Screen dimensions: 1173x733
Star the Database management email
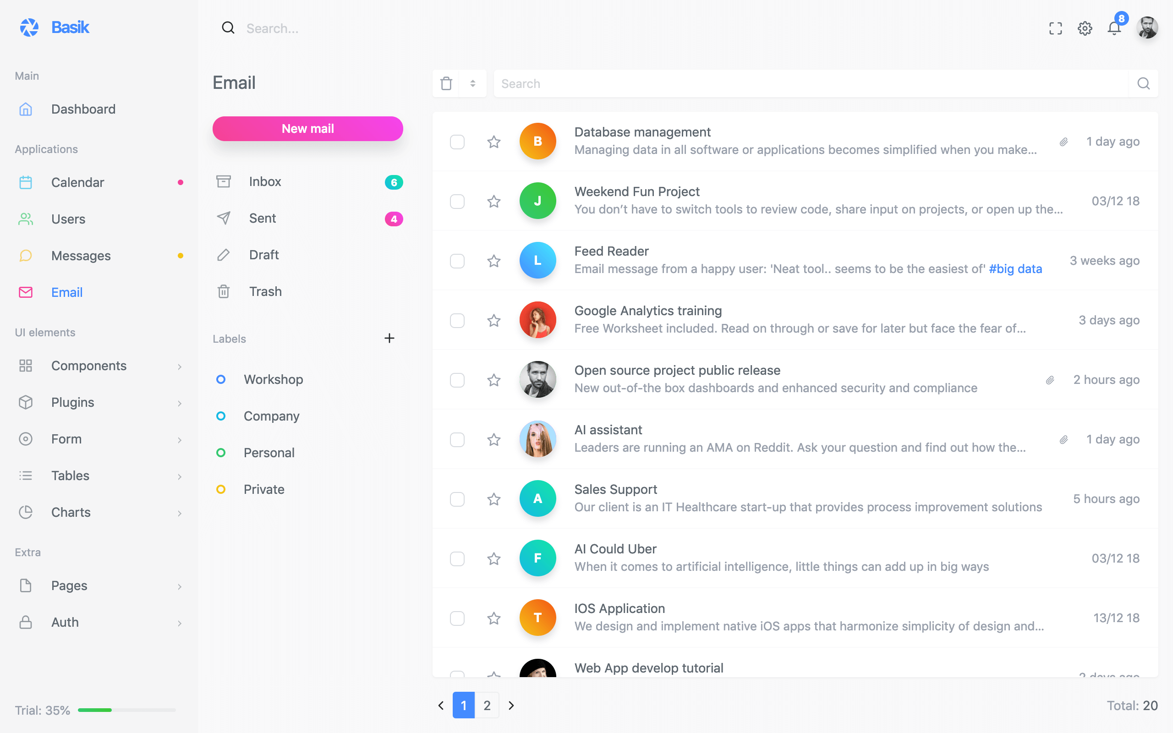[x=493, y=142]
